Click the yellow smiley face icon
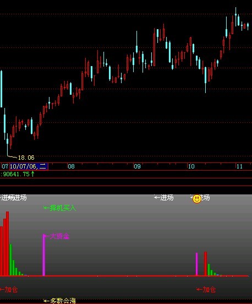 pos(197,199)
